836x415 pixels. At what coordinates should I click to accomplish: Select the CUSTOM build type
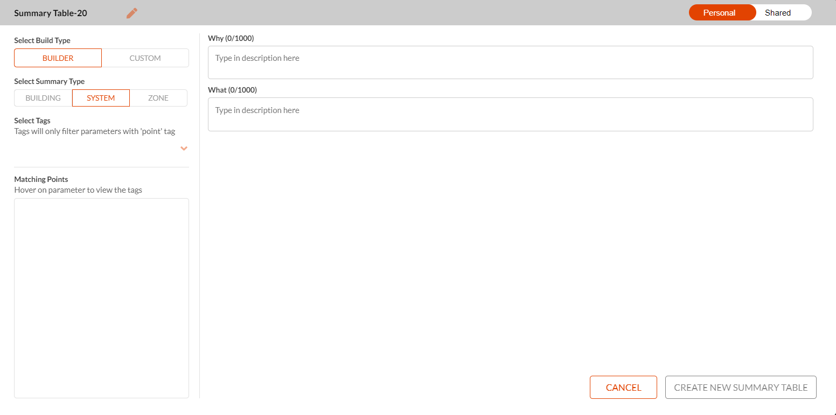[145, 58]
